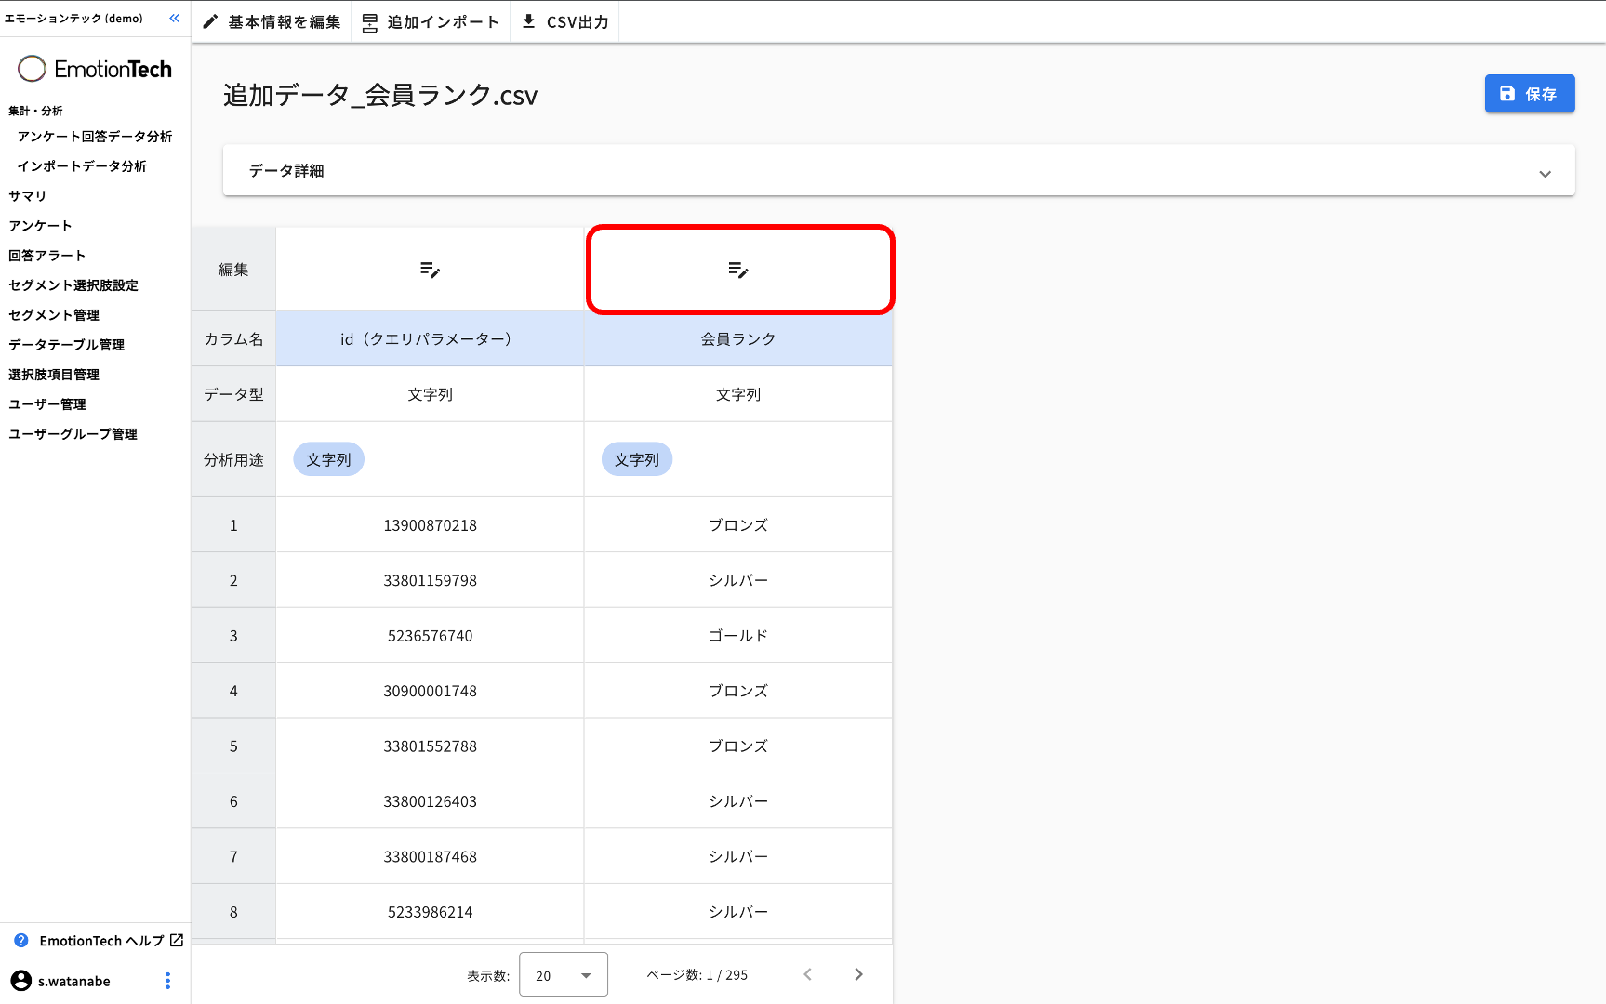
Task: Go to next page arrow
Action: [858, 974]
